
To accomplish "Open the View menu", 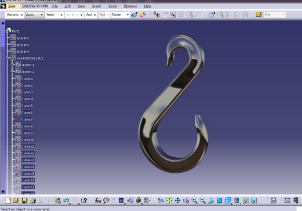I will [81, 6].
